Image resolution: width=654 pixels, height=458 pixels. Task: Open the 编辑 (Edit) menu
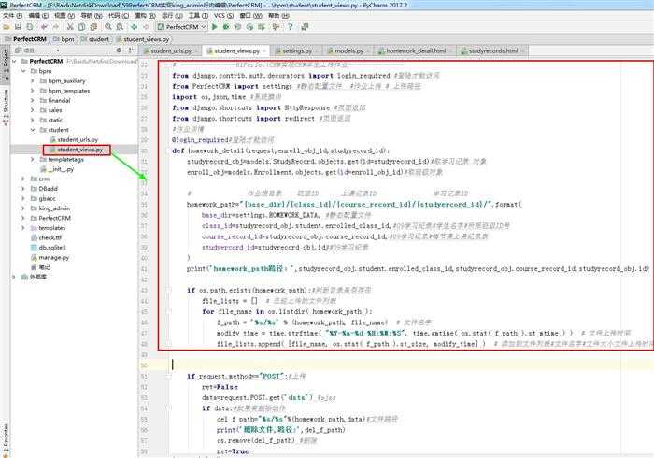(38, 16)
